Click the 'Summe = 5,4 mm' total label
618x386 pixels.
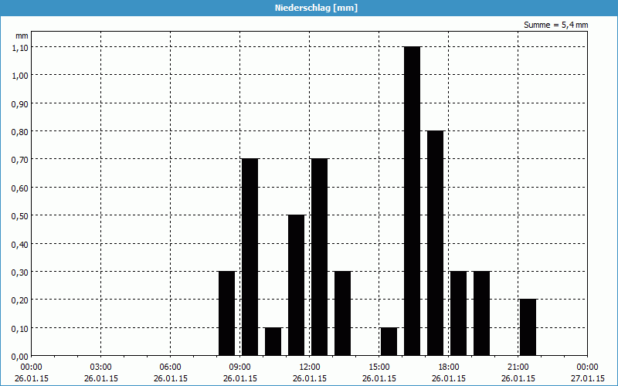click(556, 25)
